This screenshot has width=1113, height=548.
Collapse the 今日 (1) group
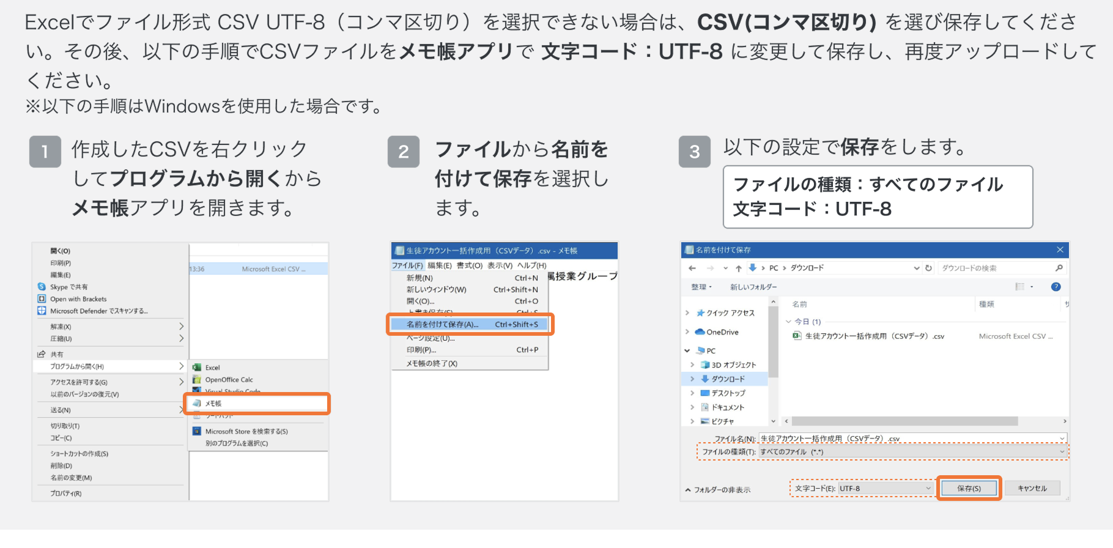pos(788,321)
